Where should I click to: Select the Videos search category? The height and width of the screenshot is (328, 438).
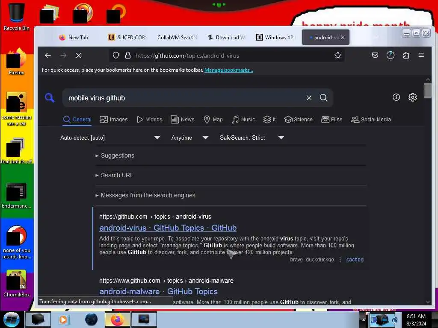click(x=149, y=120)
